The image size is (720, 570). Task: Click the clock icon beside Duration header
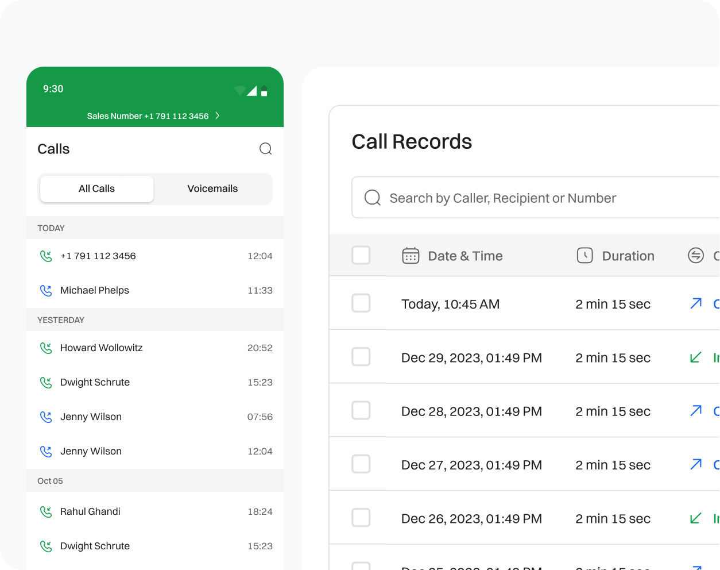pos(584,255)
